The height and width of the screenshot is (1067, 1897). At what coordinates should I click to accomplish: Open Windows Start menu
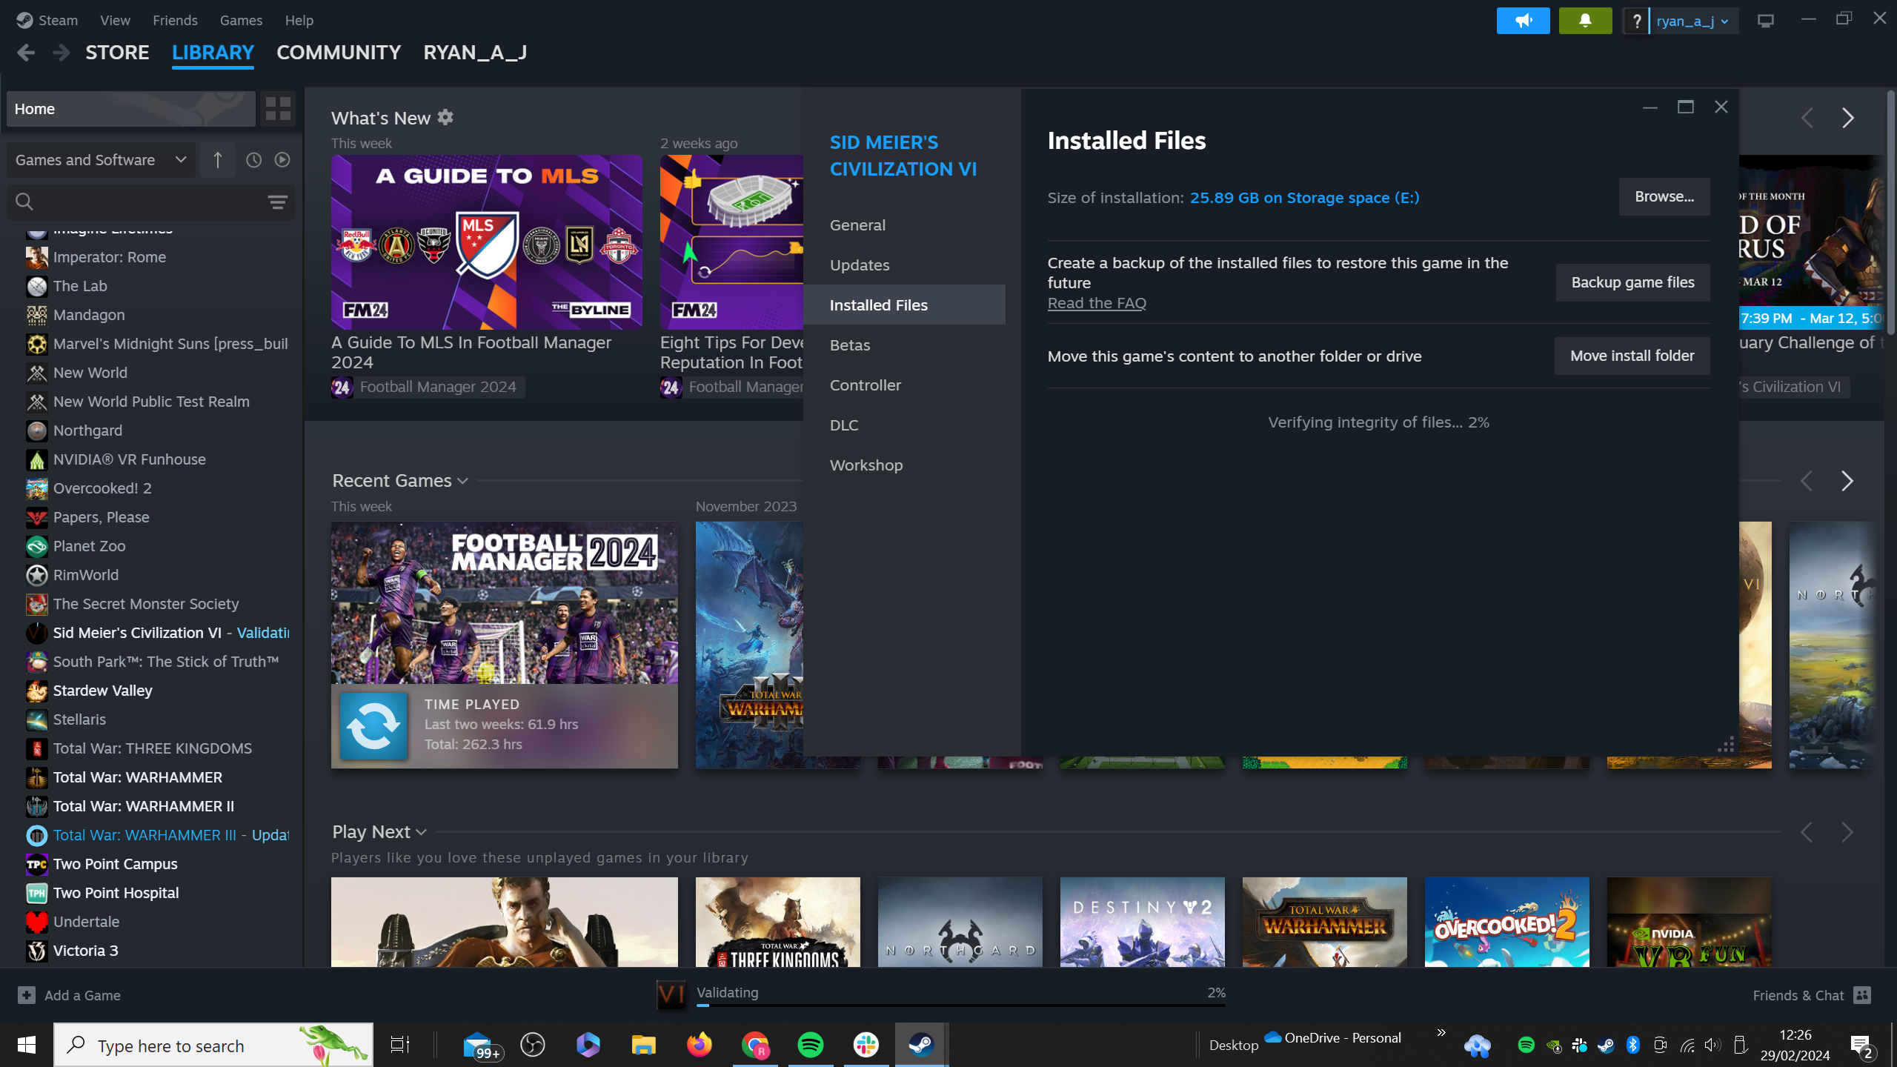(27, 1045)
